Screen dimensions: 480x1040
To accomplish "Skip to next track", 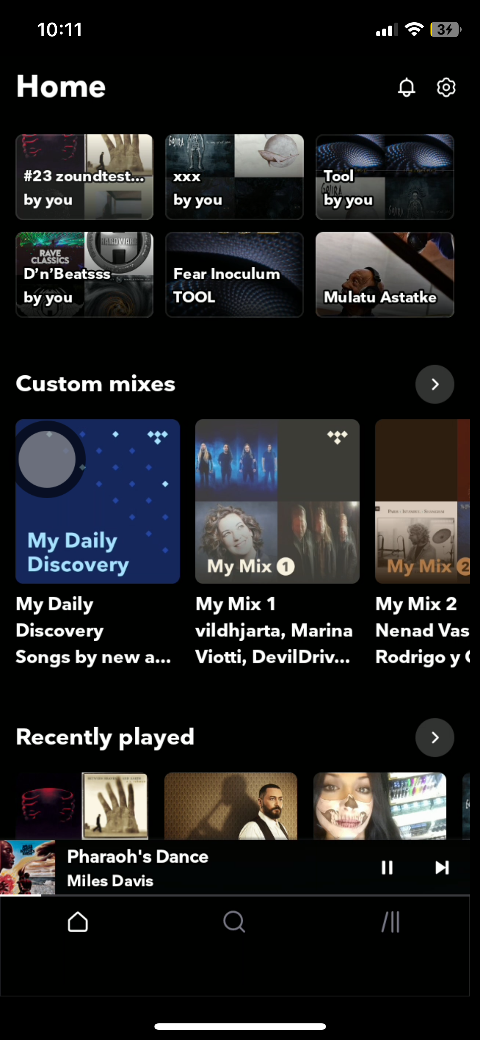I will click(442, 868).
